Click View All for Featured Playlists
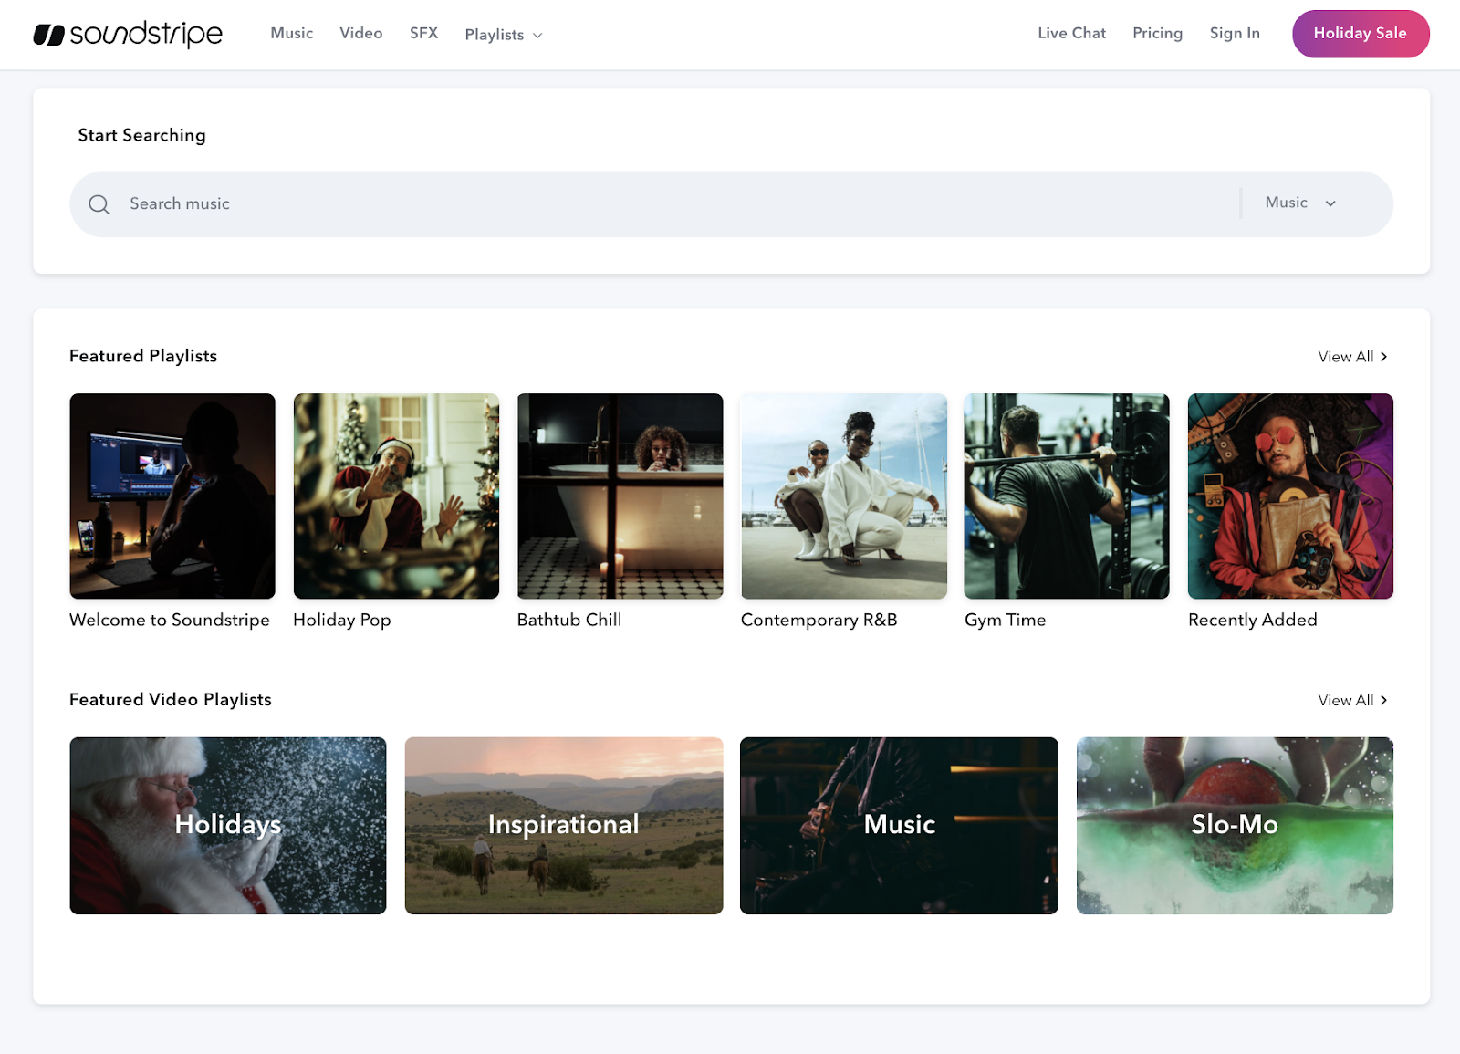 click(x=1345, y=356)
